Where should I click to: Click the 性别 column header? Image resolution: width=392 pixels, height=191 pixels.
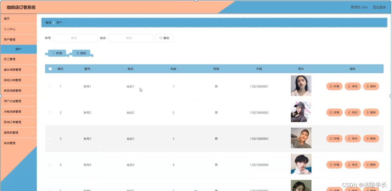tap(216, 69)
